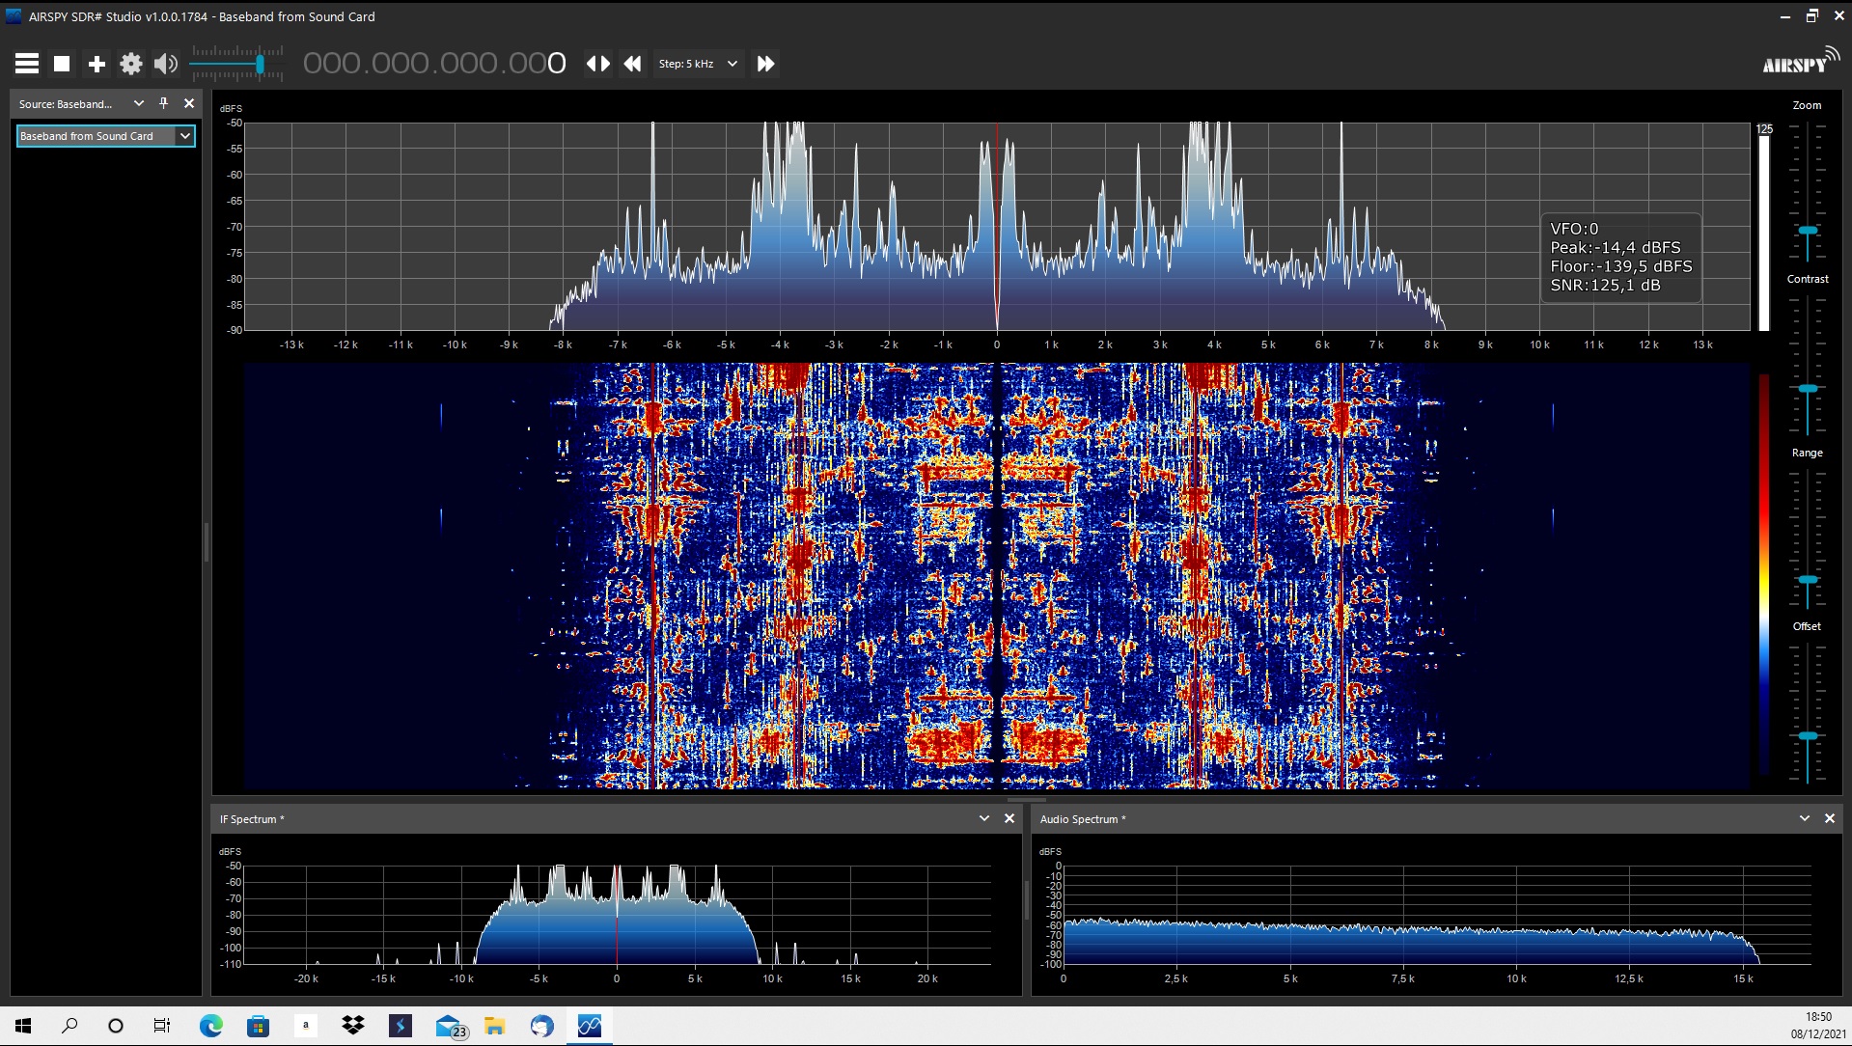This screenshot has height=1046, width=1852.
Task: Click the Audio Spectrum graph
Action: (1437, 914)
